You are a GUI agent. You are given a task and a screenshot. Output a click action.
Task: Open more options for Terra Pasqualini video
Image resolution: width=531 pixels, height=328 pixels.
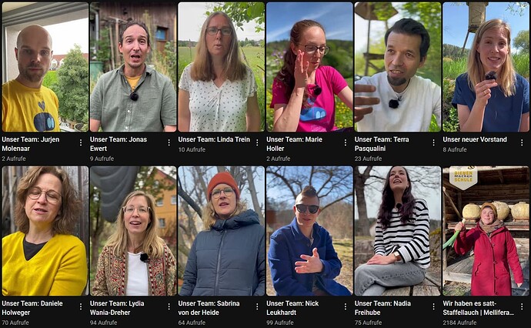click(433, 142)
